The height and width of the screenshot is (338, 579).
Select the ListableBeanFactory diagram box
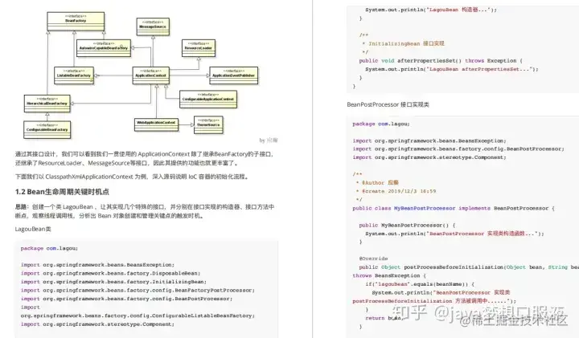click(74, 75)
